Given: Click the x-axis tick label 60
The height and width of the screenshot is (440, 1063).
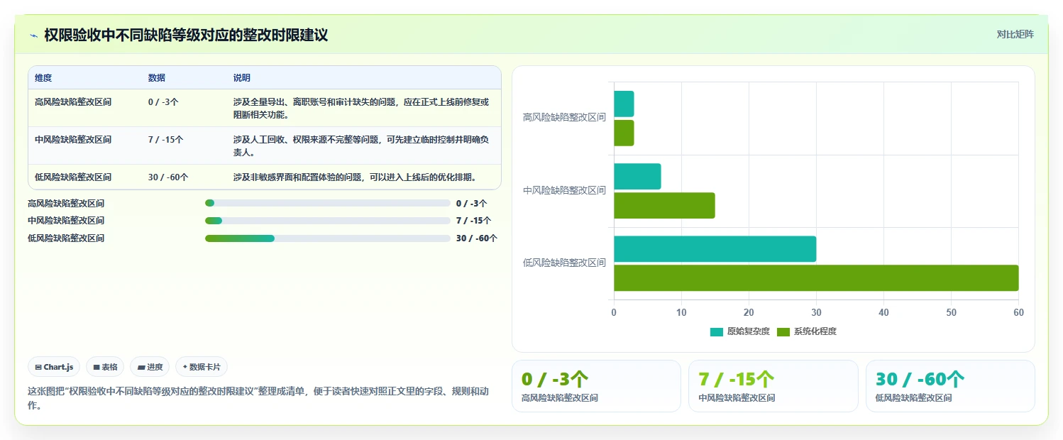Looking at the screenshot, I should [1018, 312].
